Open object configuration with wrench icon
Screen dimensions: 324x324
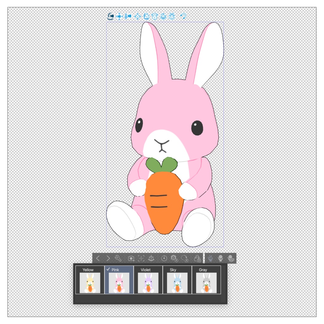point(119,259)
